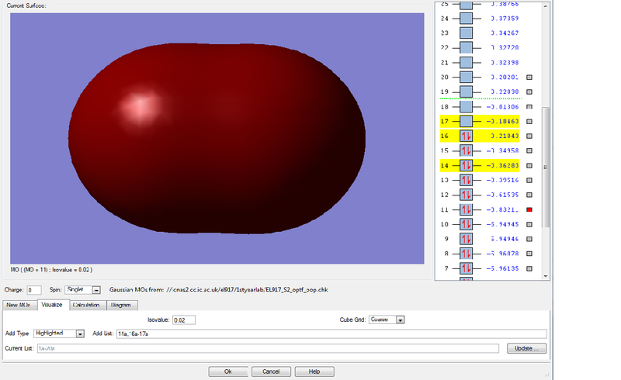Image resolution: width=621 pixels, height=380 pixels.
Task: Toggle the surface square for MO 10
Action: 529,224
